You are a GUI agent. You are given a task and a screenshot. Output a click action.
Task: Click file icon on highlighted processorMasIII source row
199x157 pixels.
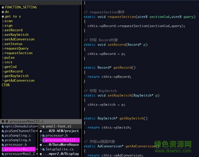tap(3, 149)
